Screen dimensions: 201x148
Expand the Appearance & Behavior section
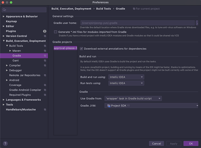4,17
